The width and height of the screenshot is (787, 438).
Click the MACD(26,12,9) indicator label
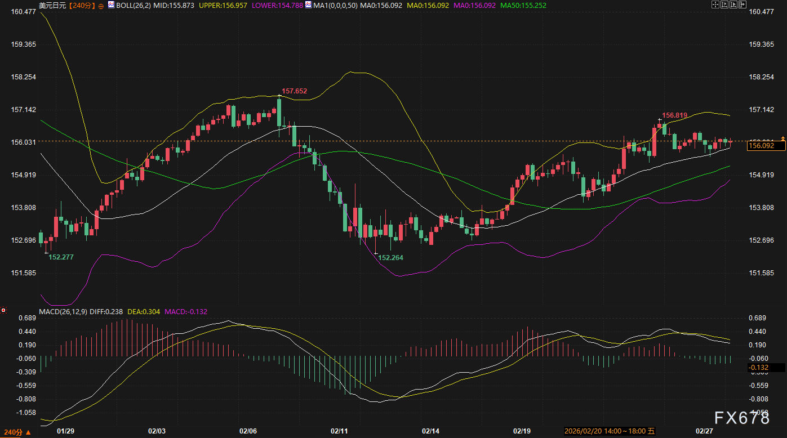pyautogui.click(x=63, y=311)
